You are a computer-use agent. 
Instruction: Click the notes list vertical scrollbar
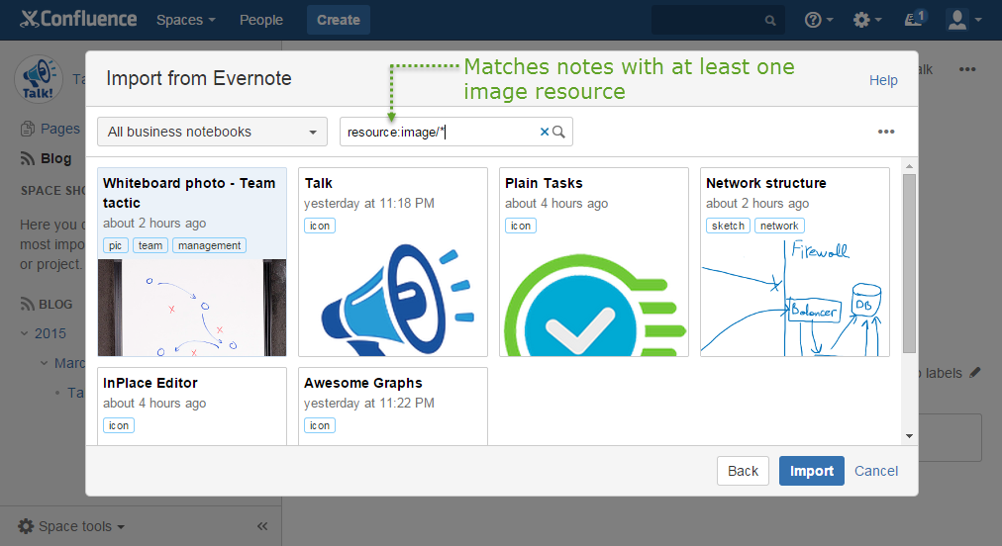[909, 263]
